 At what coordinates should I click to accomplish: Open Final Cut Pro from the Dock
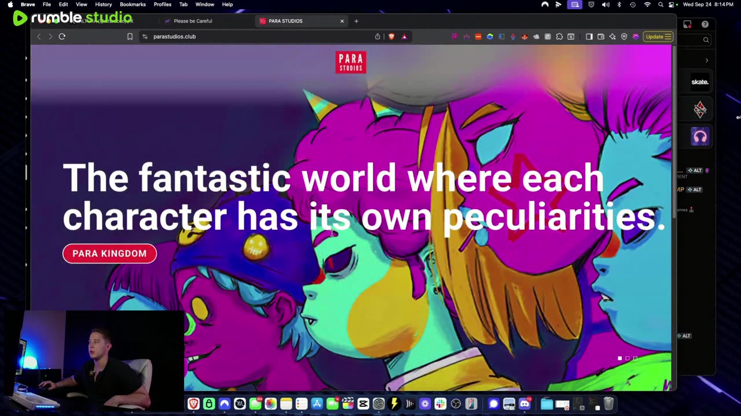click(x=348, y=404)
